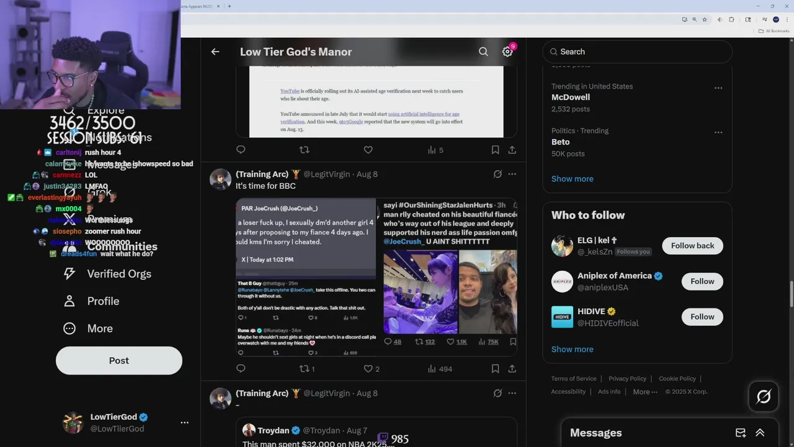Screen dimensions: 794x447
Task: Like the post with 5 views
Action: click(368, 150)
